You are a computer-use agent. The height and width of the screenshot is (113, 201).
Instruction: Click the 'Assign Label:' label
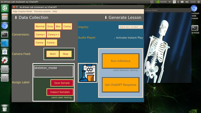21,82
